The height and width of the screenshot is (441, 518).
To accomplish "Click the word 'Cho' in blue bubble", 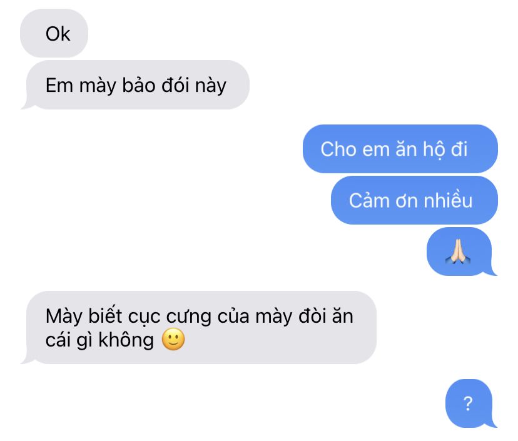I will coord(339,149).
